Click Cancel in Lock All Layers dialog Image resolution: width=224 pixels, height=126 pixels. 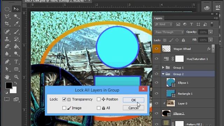(x=133, y=108)
